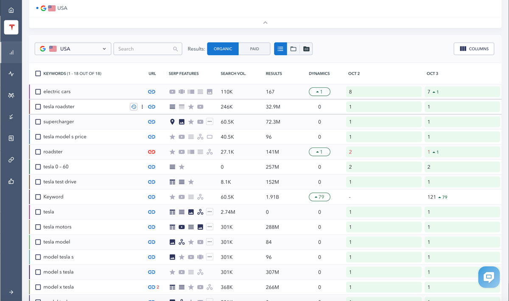Image resolution: width=509 pixels, height=301 pixels.
Task: Open the live chat widget
Action: pos(489,278)
